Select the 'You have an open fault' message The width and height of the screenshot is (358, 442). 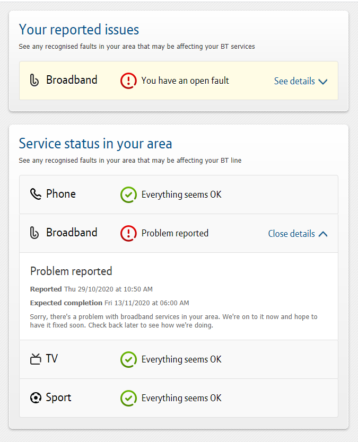tap(185, 81)
